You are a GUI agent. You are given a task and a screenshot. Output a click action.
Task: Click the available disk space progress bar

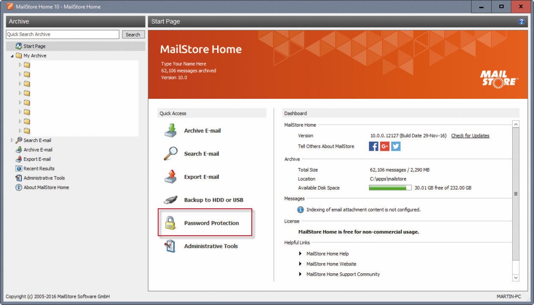point(390,188)
